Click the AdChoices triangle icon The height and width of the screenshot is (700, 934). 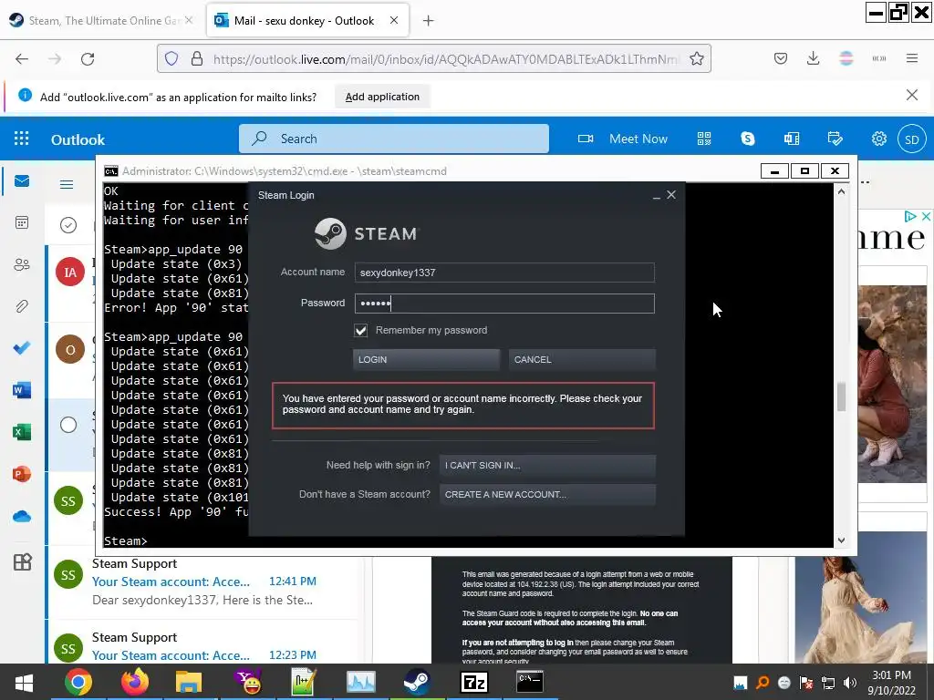click(910, 217)
